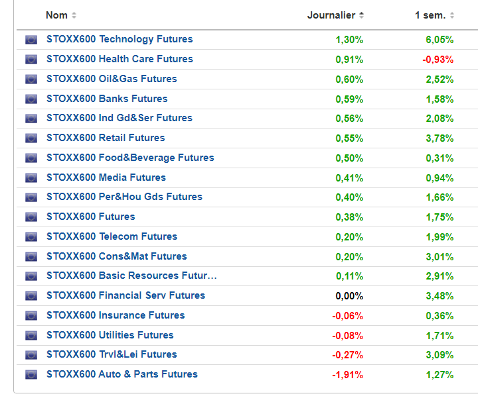478x408 pixels.
Task: Click the flag icon beside Insurance Futures
Action: point(31,315)
